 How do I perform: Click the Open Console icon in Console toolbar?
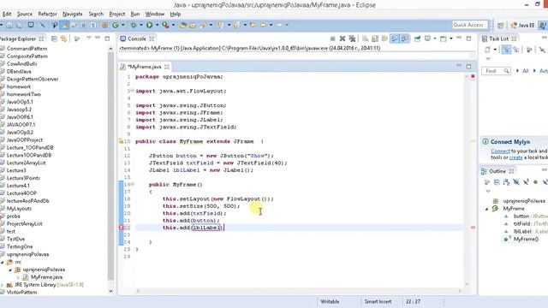coord(444,38)
